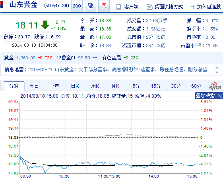This screenshot has width=223, height=178.
Task: Click the 11:30/13:00 marker on chart axis
Action: (x=109, y=176)
